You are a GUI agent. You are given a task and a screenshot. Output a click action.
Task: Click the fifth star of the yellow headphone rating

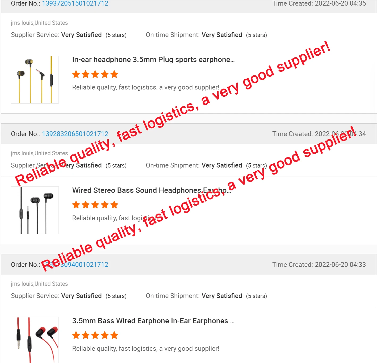(114, 74)
